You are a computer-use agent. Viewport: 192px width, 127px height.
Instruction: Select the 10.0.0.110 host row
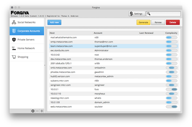pyautogui.click(x=114, y=94)
